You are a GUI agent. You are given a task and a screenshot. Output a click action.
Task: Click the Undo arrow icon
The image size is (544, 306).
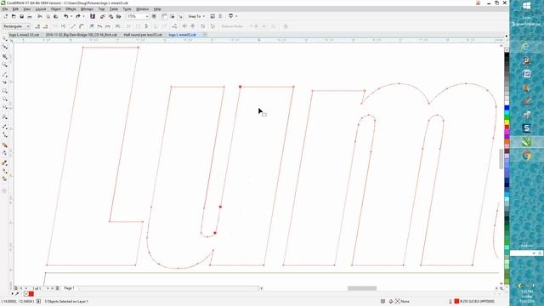click(x=66, y=16)
